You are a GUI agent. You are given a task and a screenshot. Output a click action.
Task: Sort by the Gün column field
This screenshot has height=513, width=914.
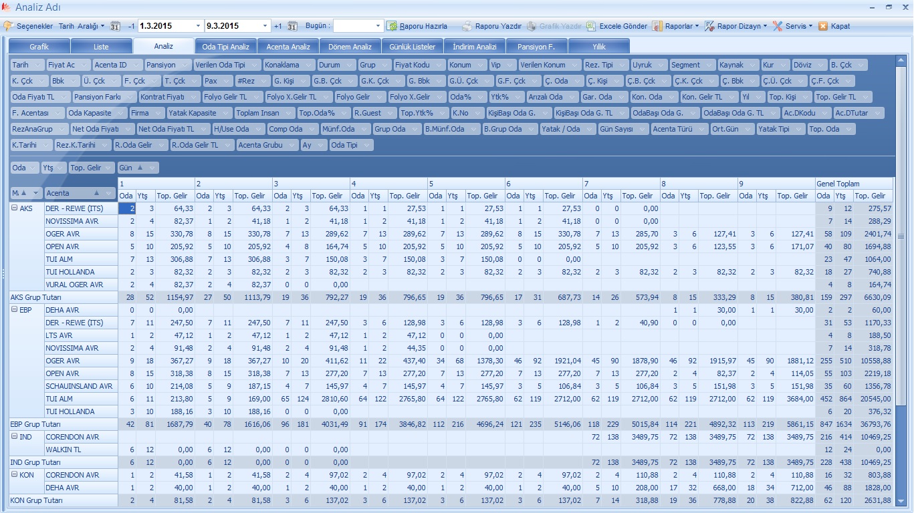(138, 168)
